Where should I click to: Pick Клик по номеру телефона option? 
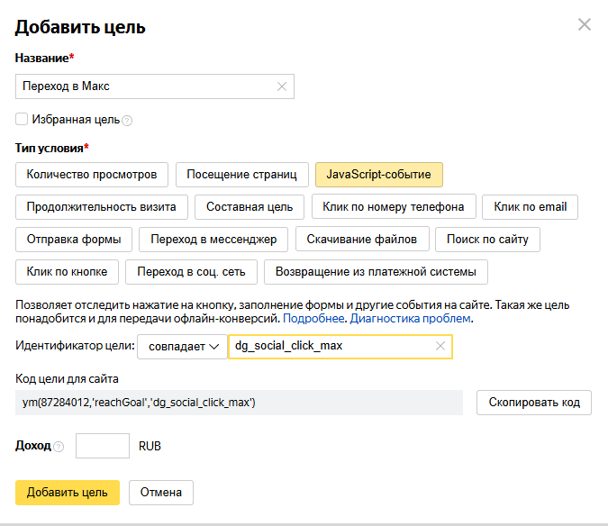(x=394, y=206)
